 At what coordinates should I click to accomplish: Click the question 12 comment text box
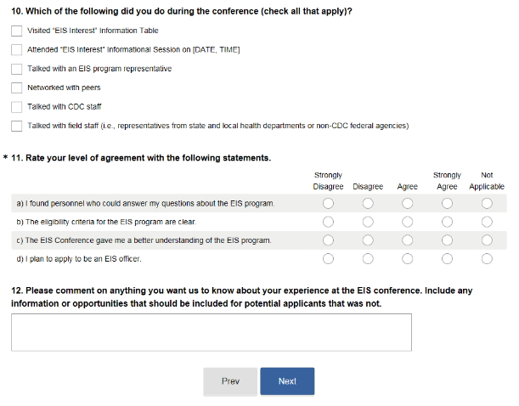click(211, 332)
